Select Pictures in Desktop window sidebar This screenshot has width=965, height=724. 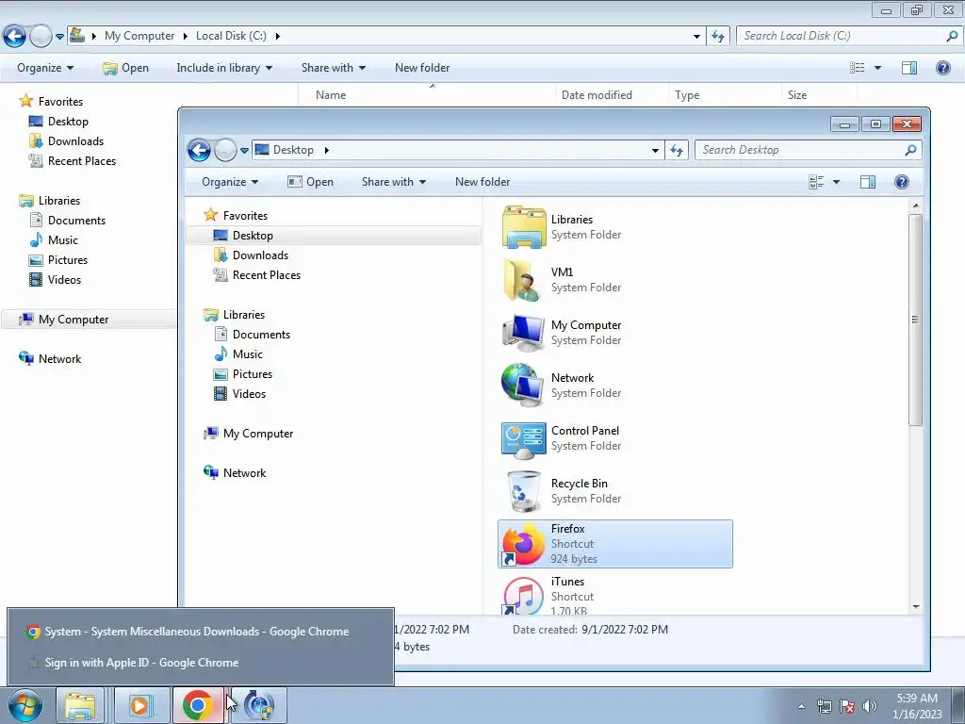coord(253,373)
